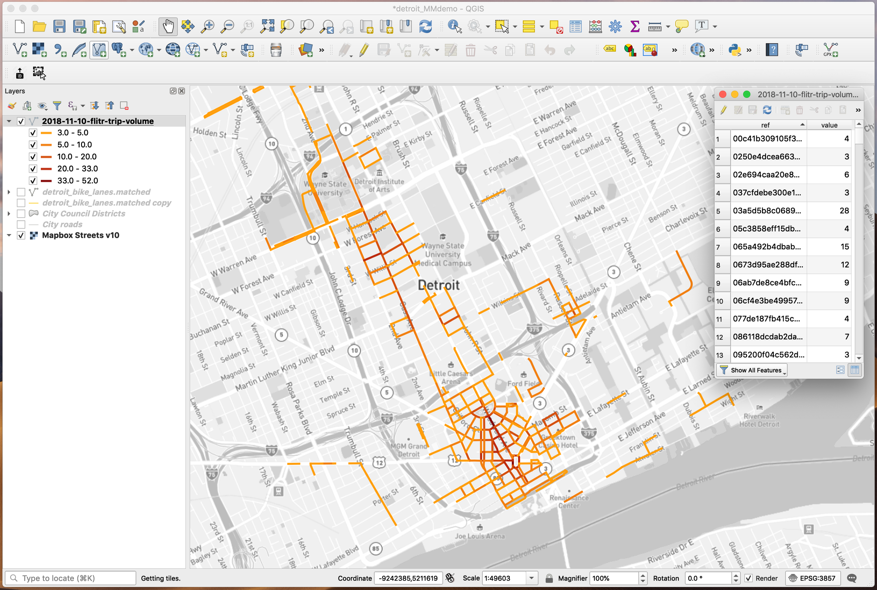The height and width of the screenshot is (590, 877).
Task: Select the City roads layer name
Action: point(62,225)
